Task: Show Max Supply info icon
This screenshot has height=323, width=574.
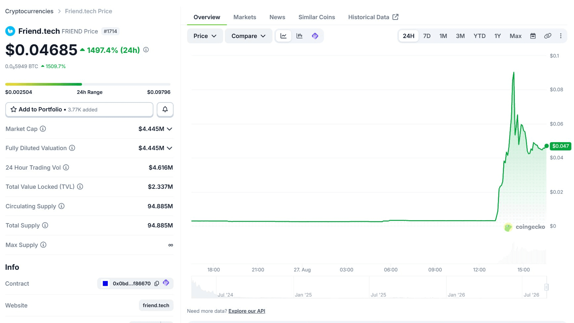Action: 43,245
